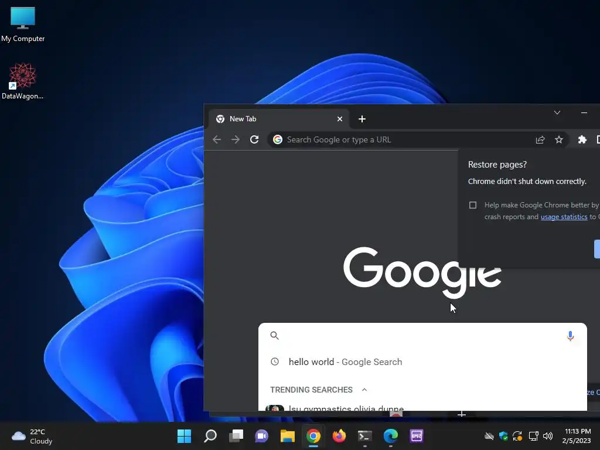Select hello world search suggestion
This screenshot has height=450, width=600.
tap(422, 362)
